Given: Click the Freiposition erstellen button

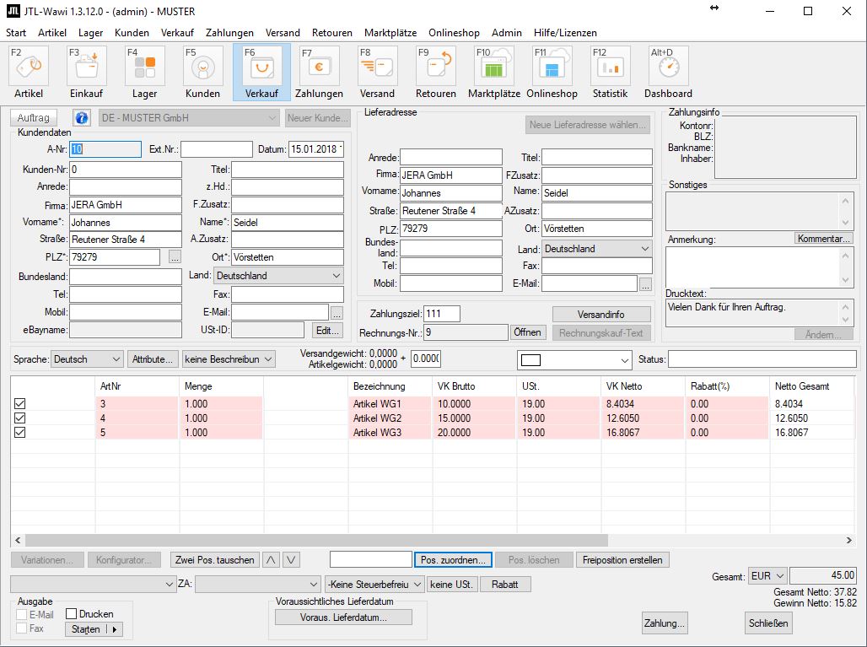Looking at the screenshot, I should (x=622, y=559).
